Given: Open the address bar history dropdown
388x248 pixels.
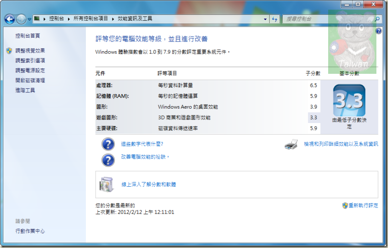Looking at the screenshot, I should (265, 19).
